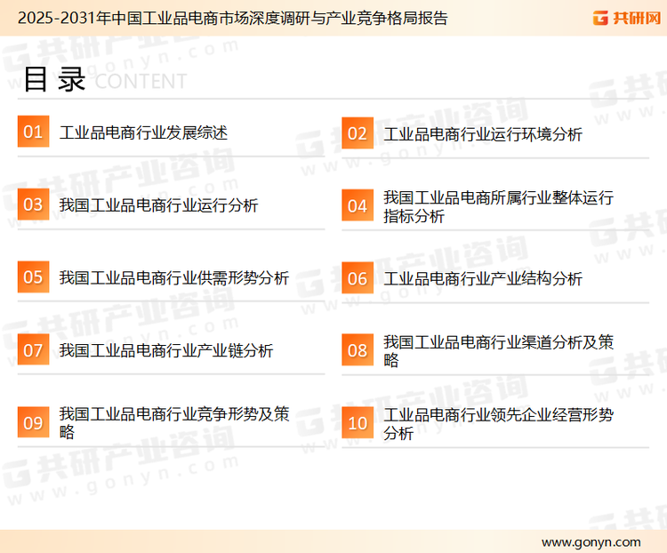This screenshot has width=667, height=553.
Task: Select chapter 我国工业品电商行业供需形势分析
Action: [174, 278]
